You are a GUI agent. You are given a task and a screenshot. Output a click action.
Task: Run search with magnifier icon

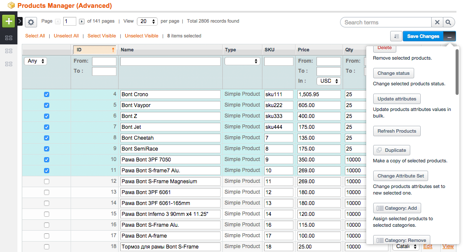449,22
